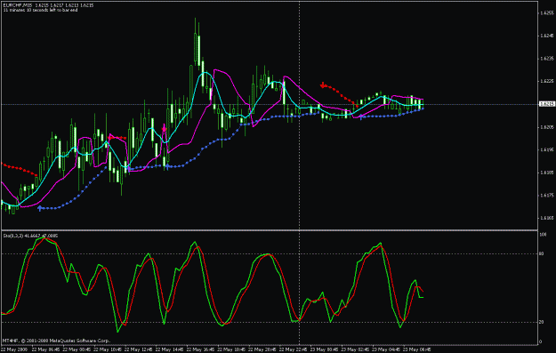This screenshot has width=556, height=353.
Task: Click the 22 May 20:45 time label
Action: 262,349
